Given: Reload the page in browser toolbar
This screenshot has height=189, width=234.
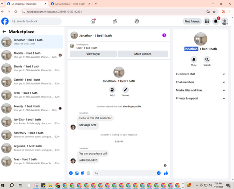Looking at the screenshot, I should pos(15,12).
